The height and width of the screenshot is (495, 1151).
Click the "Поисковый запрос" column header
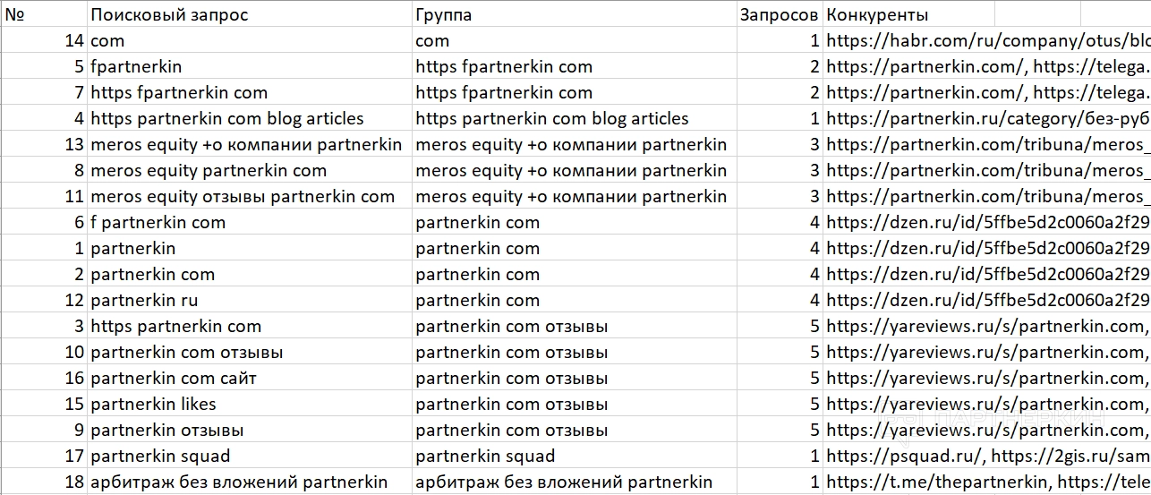point(169,14)
